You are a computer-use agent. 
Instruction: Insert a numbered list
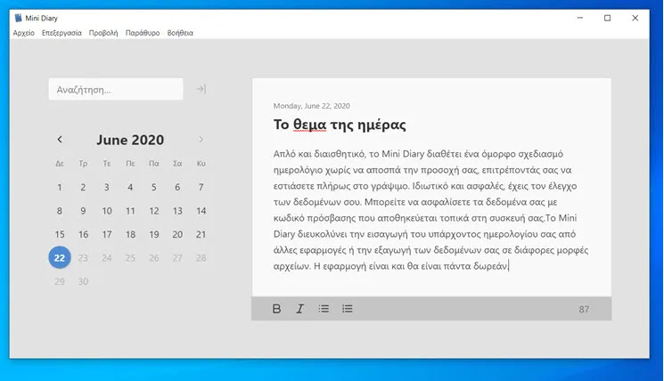(x=348, y=309)
